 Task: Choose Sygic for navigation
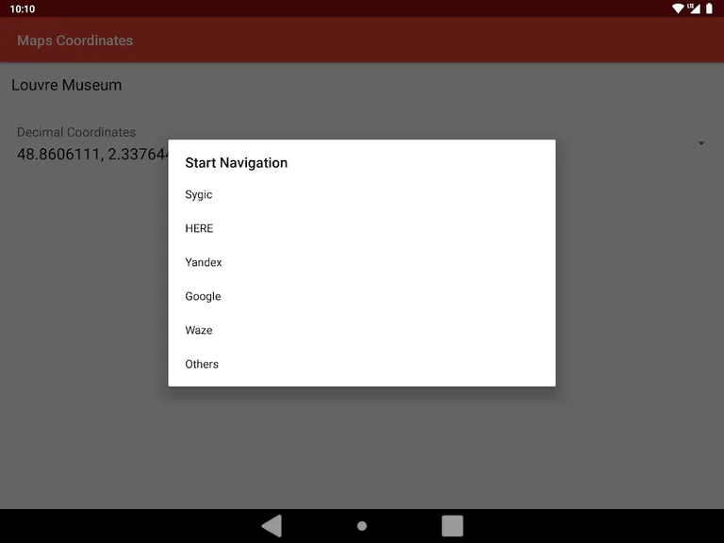click(199, 194)
